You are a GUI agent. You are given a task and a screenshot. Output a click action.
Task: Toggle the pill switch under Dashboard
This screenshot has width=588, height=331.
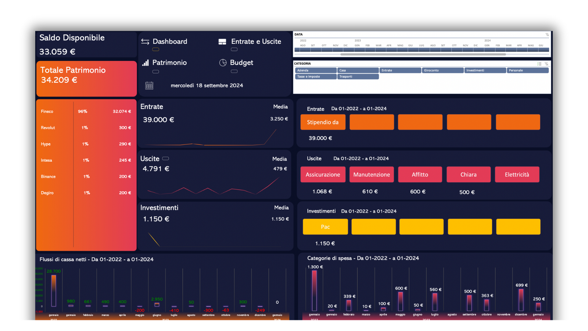(156, 49)
